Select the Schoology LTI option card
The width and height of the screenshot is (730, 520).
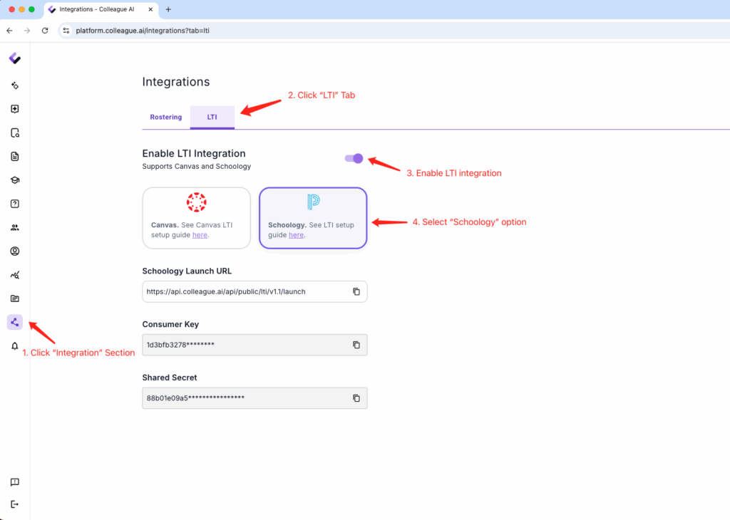tap(312, 218)
